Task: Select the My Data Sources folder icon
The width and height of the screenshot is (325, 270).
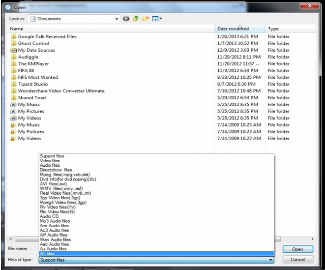Action: coord(14,50)
